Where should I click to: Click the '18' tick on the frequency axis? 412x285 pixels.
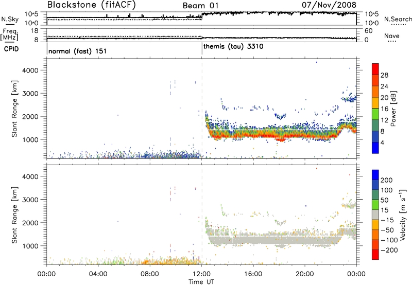coord(35,31)
